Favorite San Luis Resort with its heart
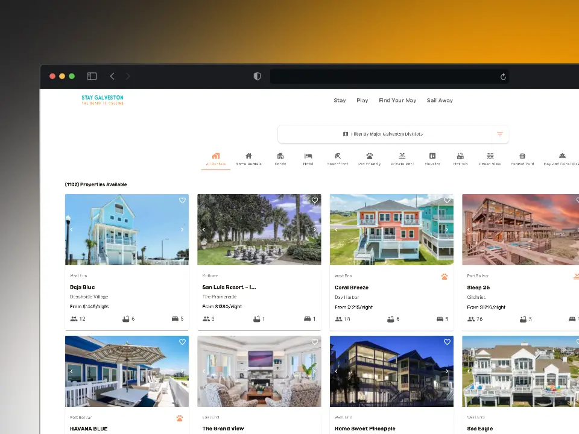579x434 pixels. coord(315,200)
